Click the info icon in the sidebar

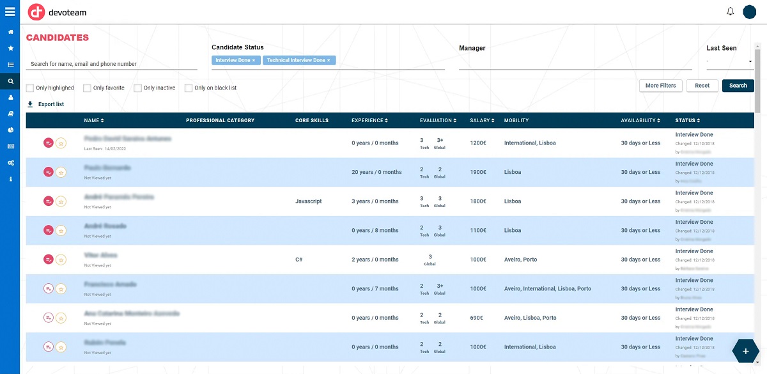[10, 179]
